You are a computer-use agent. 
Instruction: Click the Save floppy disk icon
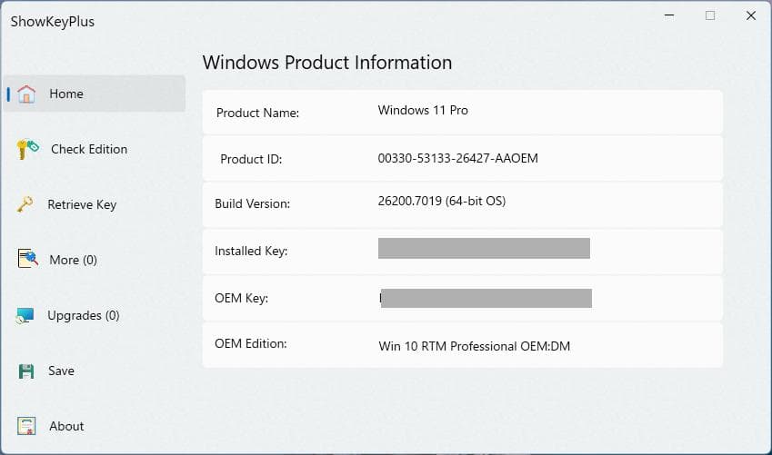coord(26,371)
